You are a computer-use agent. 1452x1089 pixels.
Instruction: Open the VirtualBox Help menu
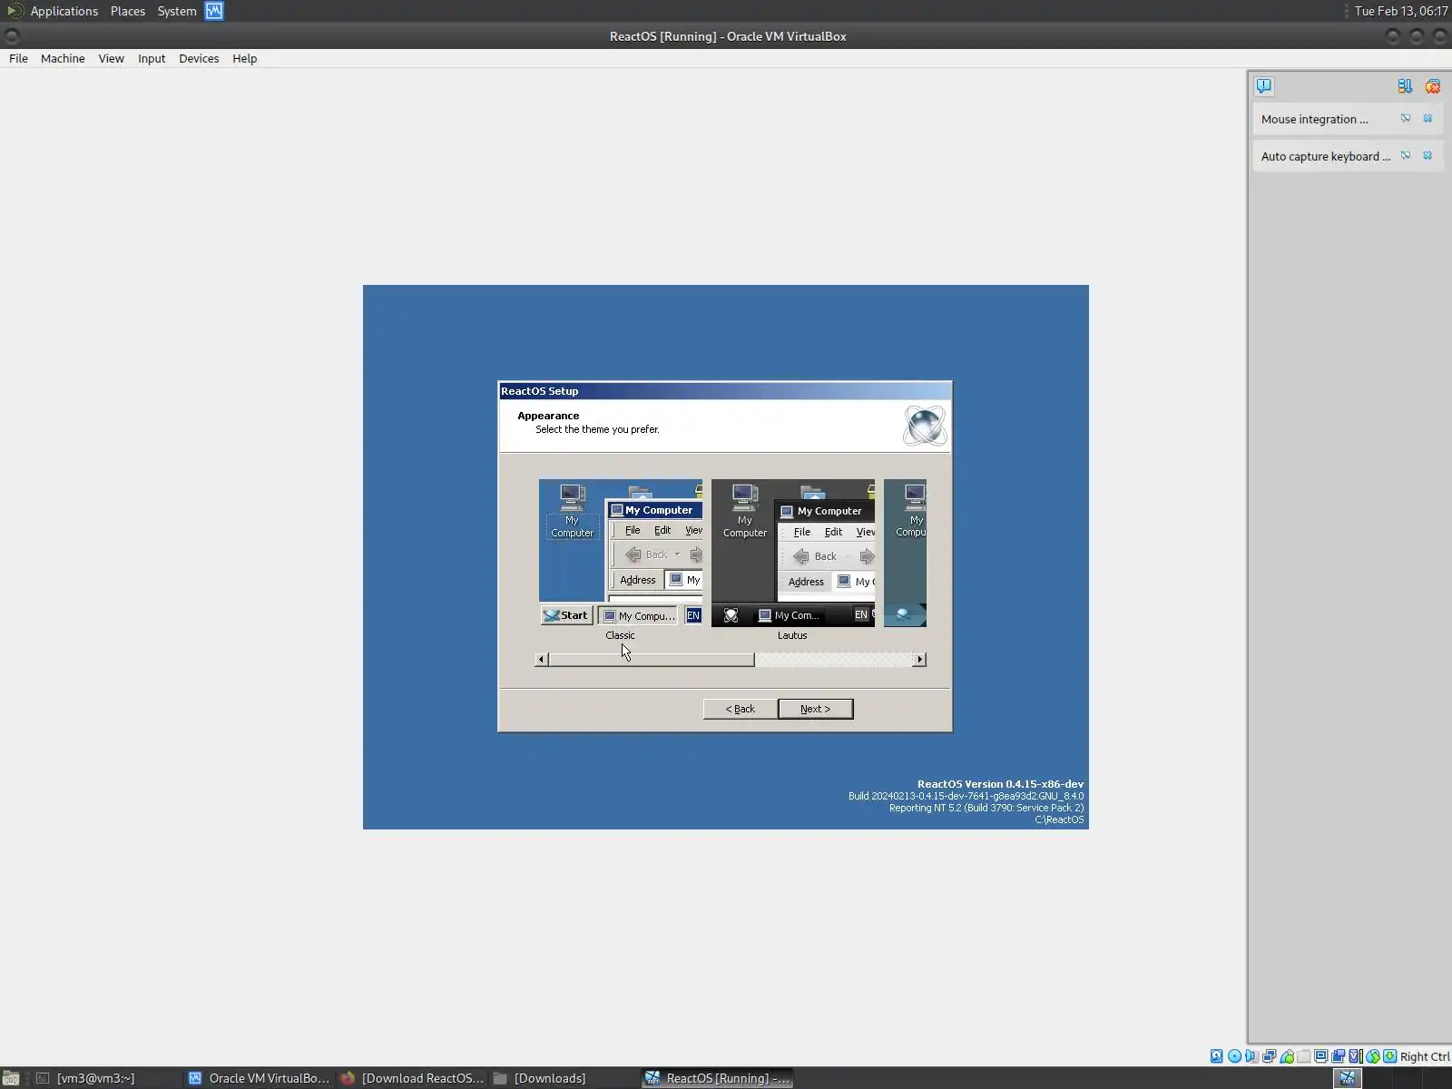(244, 58)
